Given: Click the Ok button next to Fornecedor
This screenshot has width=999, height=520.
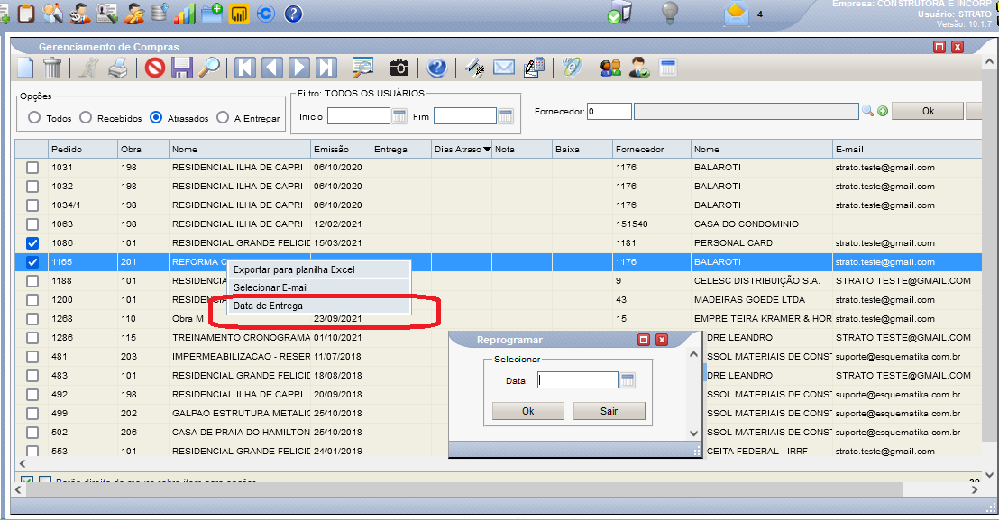Looking at the screenshot, I should click(928, 111).
